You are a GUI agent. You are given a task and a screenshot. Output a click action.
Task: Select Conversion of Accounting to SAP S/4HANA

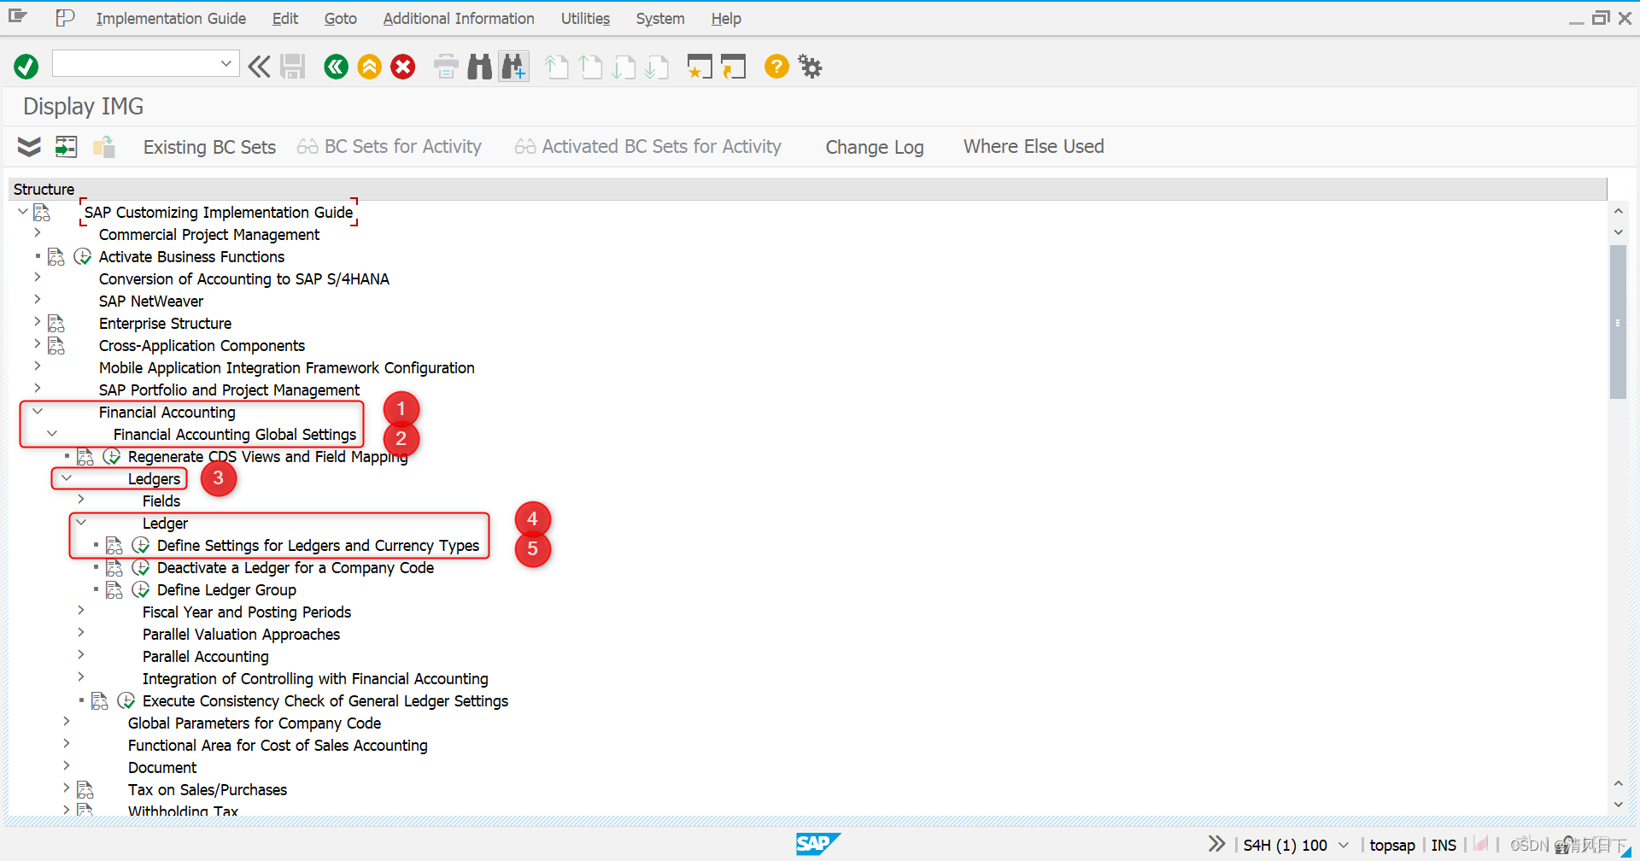pyautogui.click(x=244, y=279)
